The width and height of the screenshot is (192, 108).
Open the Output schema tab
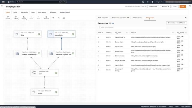[x=137, y=18]
